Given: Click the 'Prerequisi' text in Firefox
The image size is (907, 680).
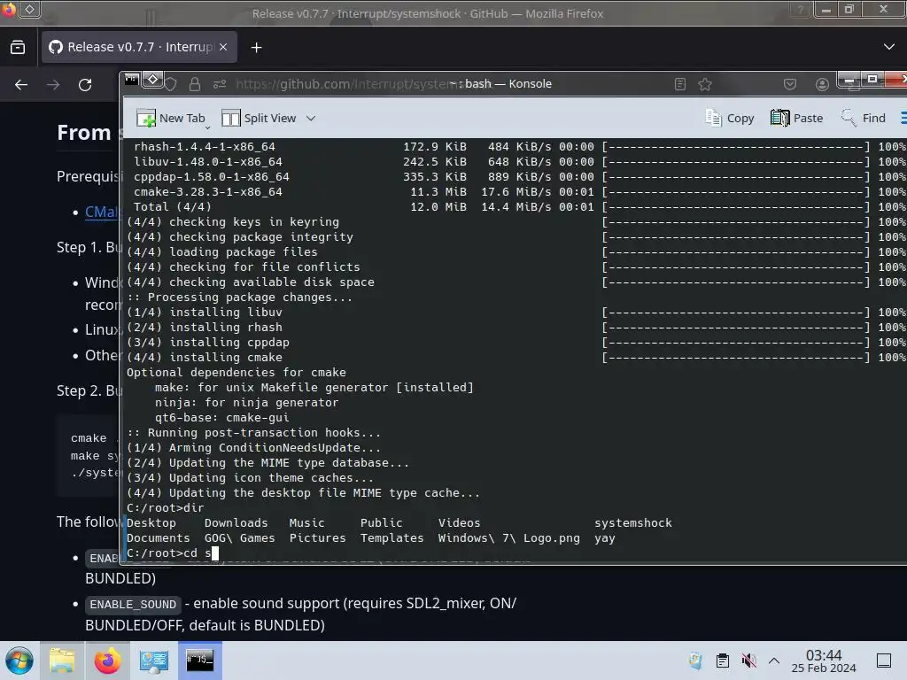Looking at the screenshot, I should click(88, 176).
